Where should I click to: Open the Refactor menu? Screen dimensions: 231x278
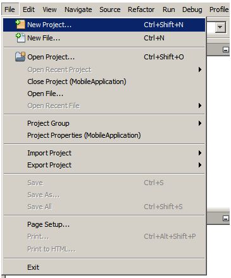141,9
